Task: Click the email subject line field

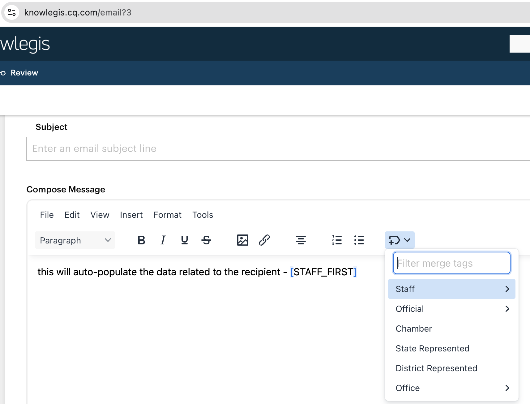Action: [x=278, y=149]
